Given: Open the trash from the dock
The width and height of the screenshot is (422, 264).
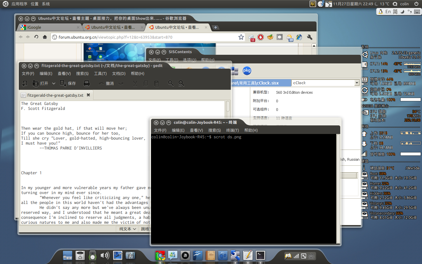Looking at the screenshot, I should [80, 255].
